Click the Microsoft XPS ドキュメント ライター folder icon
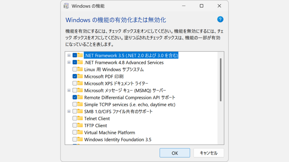This screenshot has height=162, width=289. 80,83
